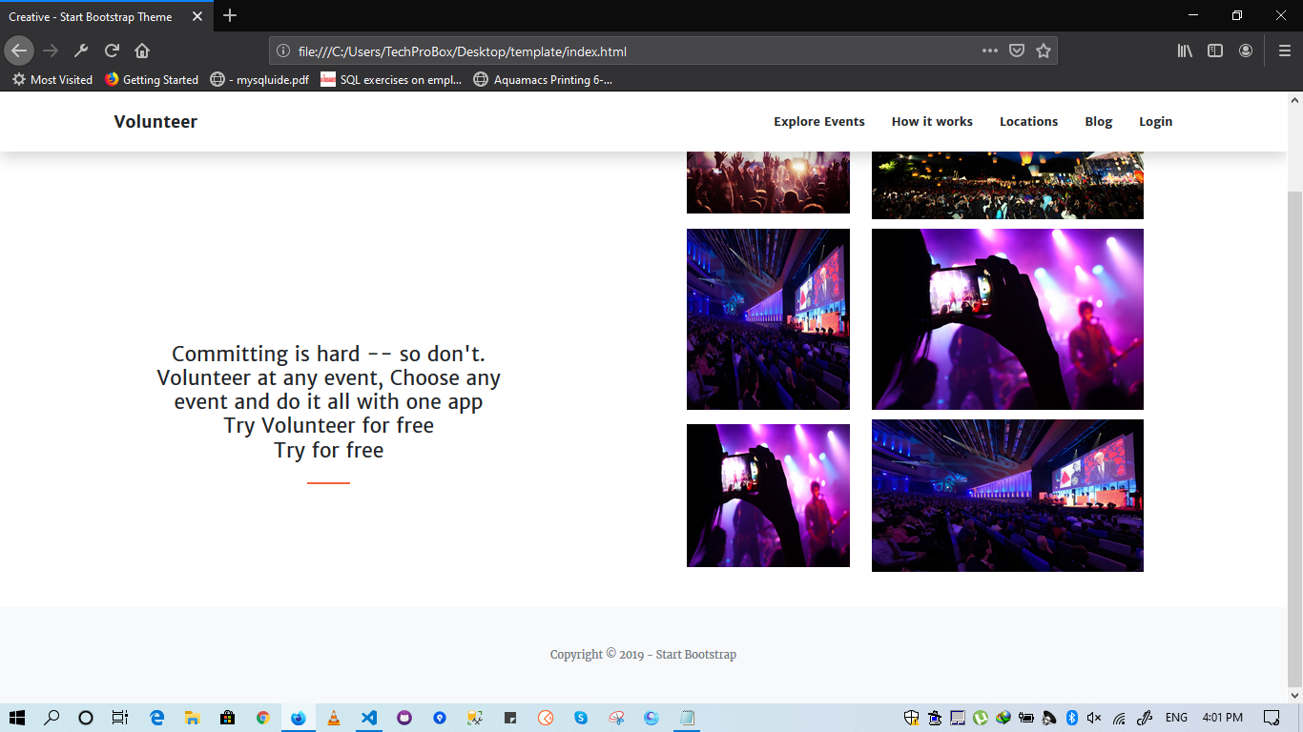Click the 'Copyright © 2019 - Start Bootstrap' footer text
This screenshot has height=732, width=1303.
click(643, 655)
